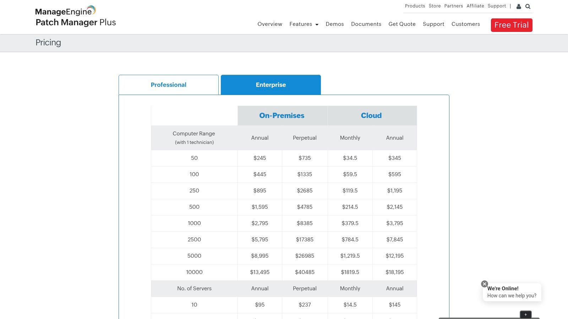This screenshot has width=568, height=319.
Task: Click the $595 cloud annual price
Action: tap(395, 174)
